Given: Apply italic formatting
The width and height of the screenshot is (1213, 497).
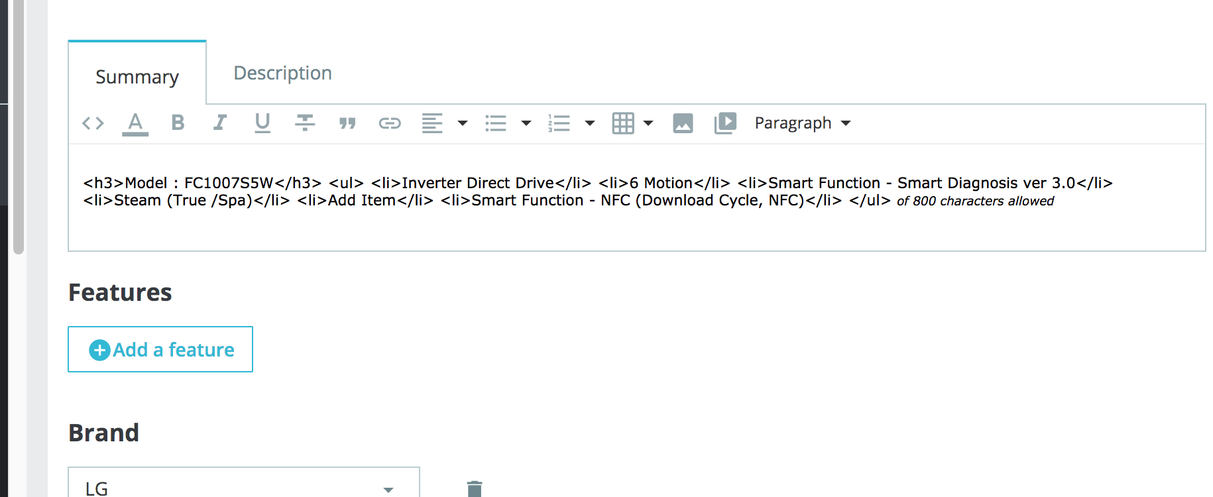Looking at the screenshot, I should click(220, 123).
